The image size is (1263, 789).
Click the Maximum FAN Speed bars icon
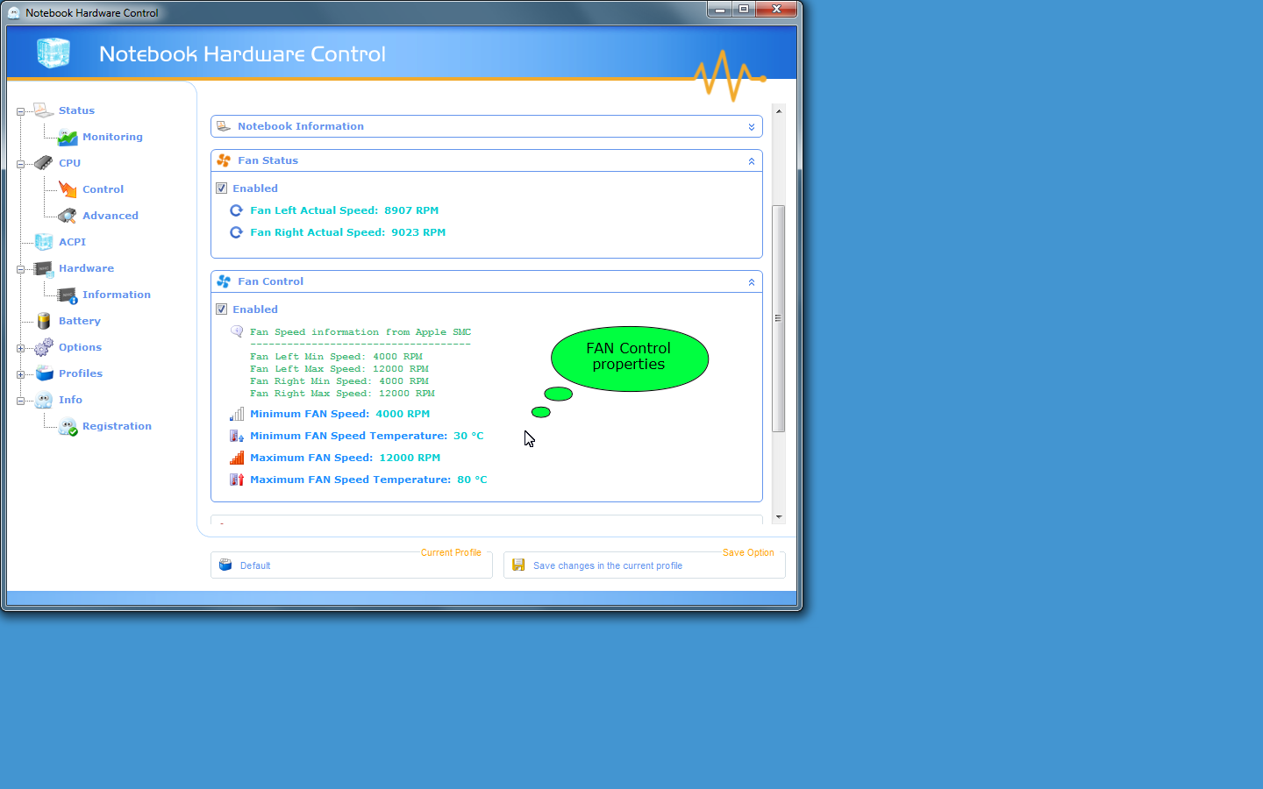coord(237,458)
